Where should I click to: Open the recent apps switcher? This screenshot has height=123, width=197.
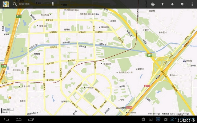[31, 119]
